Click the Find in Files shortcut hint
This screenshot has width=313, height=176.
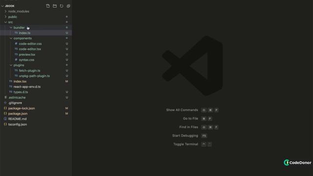pyautogui.click(x=189, y=127)
